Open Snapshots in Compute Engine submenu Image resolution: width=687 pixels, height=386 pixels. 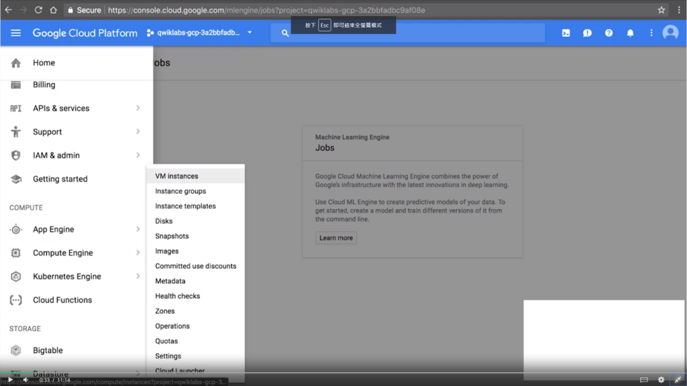pyautogui.click(x=195, y=236)
